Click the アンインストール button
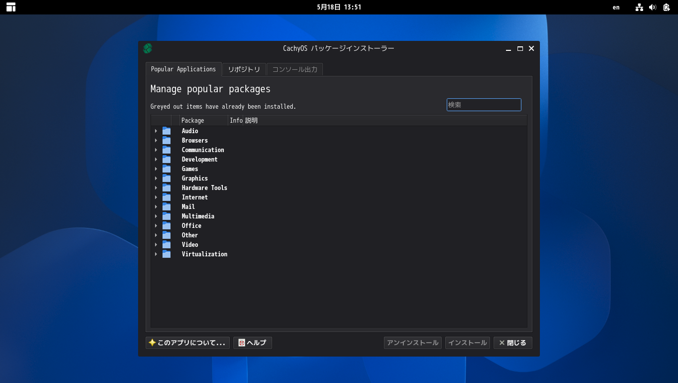 413,343
